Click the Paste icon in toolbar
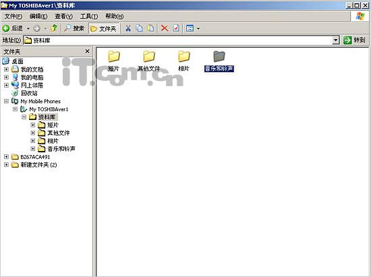Viewport: 371px width, 277px height. [x=150, y=28]
